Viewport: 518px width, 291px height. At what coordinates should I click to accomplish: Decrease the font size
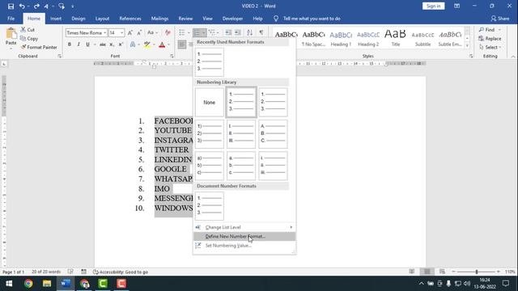tap(139, 32)
